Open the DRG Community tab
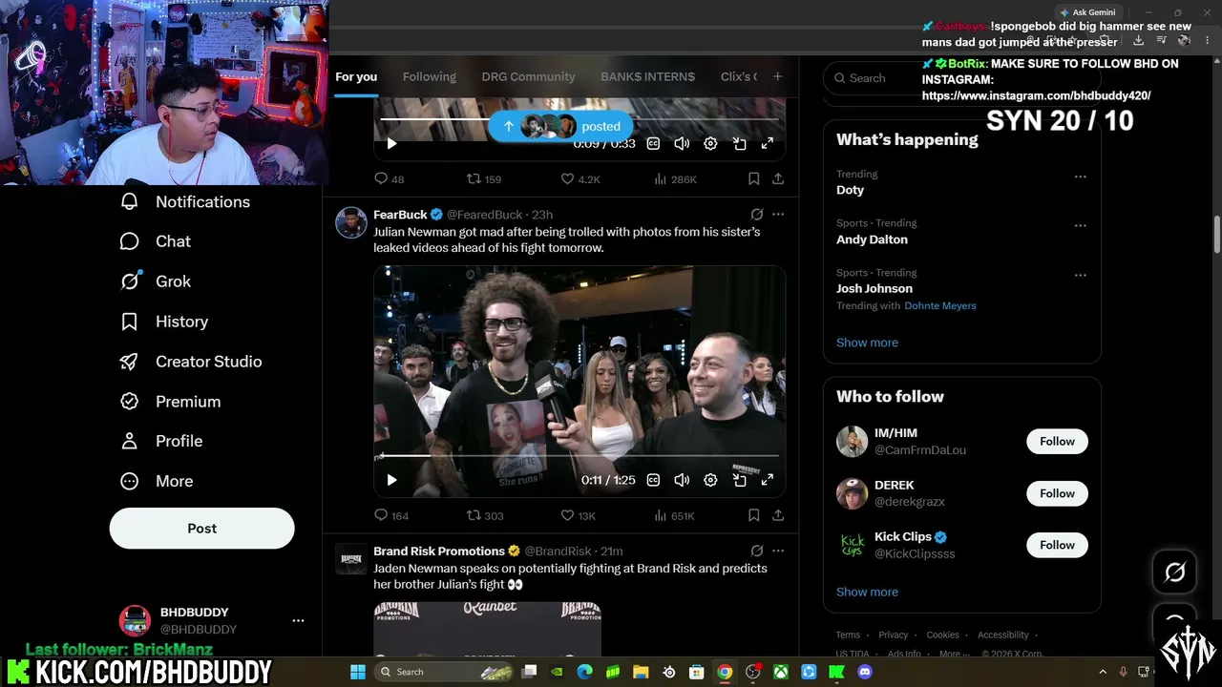Viewport: 1222px width, 687px height. (528, 76)
